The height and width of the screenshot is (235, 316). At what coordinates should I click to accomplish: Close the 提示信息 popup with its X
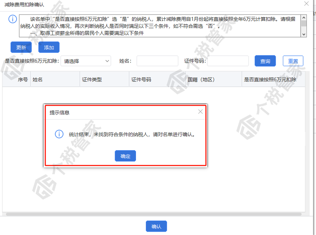tap(200, 112)
